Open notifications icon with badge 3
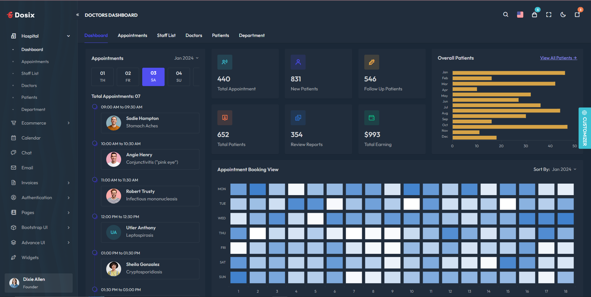Image resolution: width=591 pixels, height=297 pixels. tap(577, 15)
